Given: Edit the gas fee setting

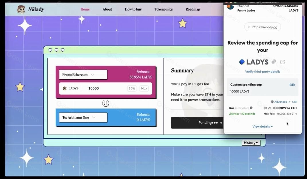Looking at the screenshot, I should coord(294,102).
